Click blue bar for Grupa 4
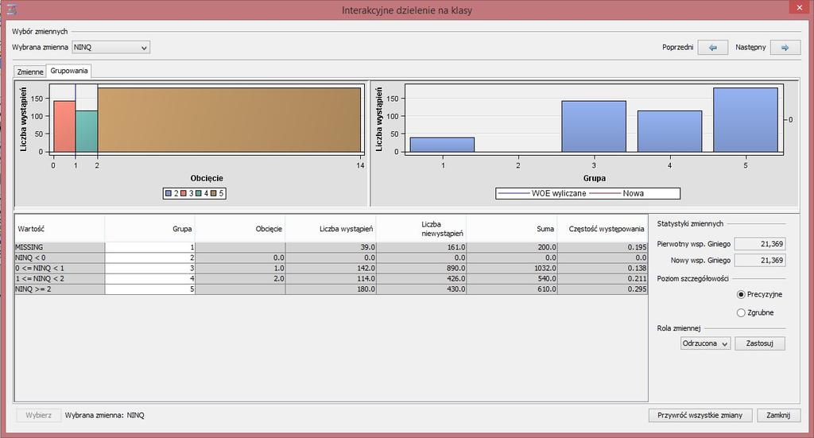This screenshot has height=438, width=814. tap(669, 131)
